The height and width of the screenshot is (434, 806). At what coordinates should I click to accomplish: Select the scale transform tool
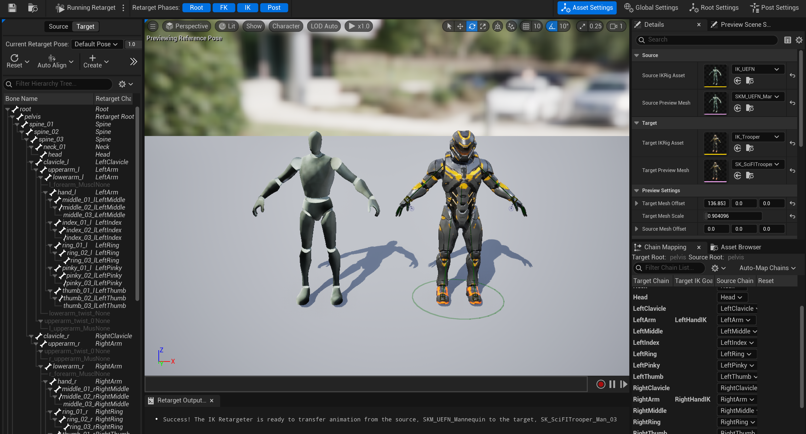(x=483, y=26)
